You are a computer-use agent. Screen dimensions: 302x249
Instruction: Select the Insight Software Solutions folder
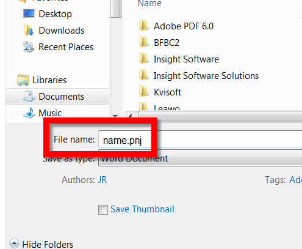[199, 76]
